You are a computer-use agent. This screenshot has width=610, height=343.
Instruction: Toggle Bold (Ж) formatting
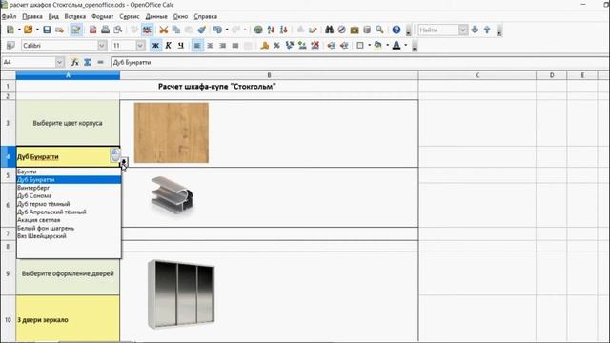tap(155, 46)
